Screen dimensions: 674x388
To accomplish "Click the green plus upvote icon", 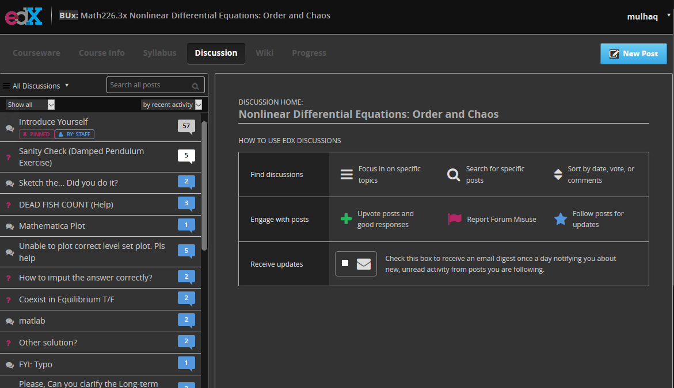I will tap(345, 219).
